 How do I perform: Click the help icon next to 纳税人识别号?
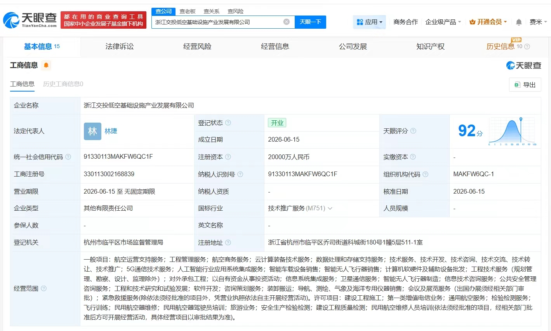pyautogui.click(x=240, y=174)
